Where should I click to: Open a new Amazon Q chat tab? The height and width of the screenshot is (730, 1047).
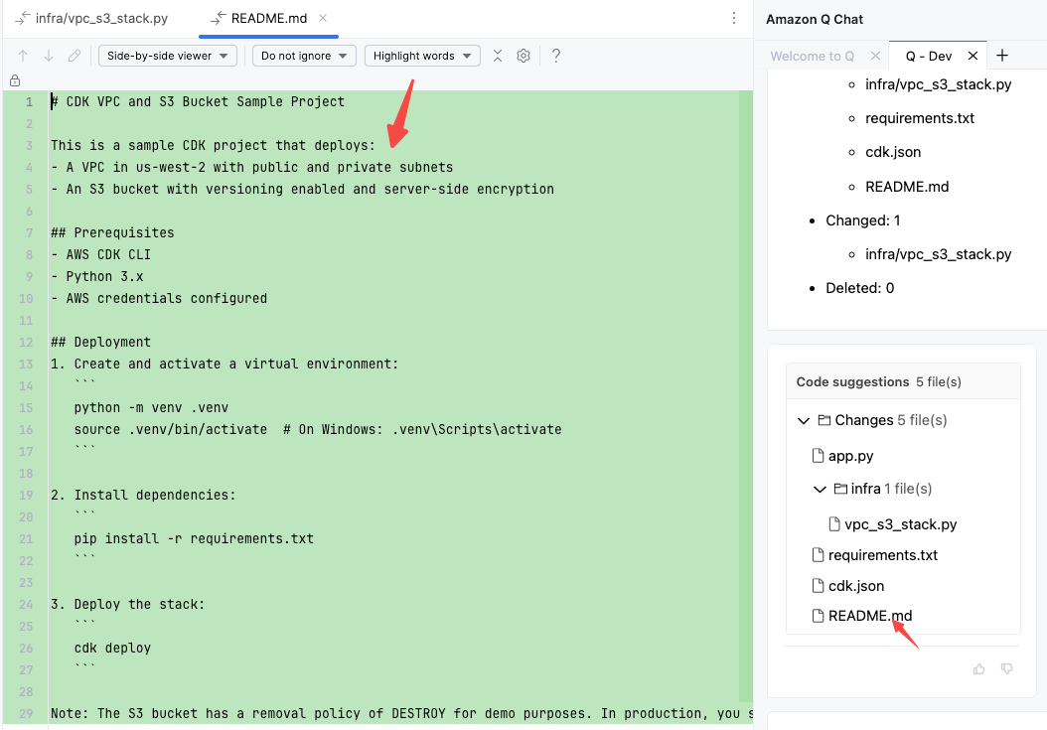(x=1002, y=56)
